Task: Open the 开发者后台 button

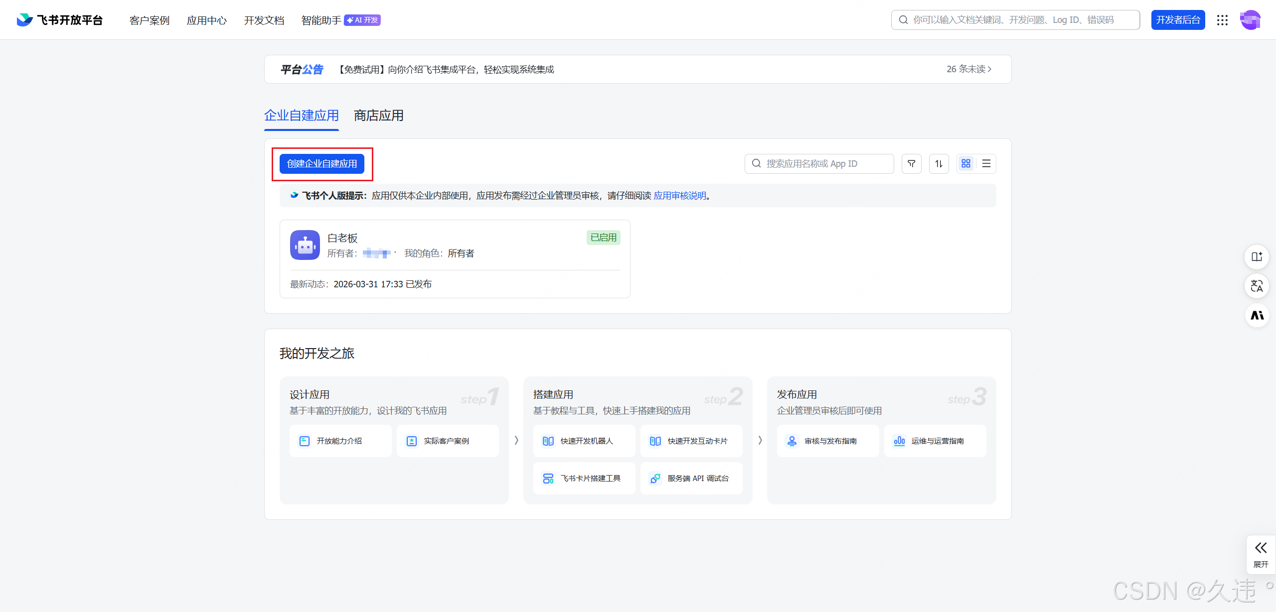Action: pyautogui.click(x=1177, y=20)
